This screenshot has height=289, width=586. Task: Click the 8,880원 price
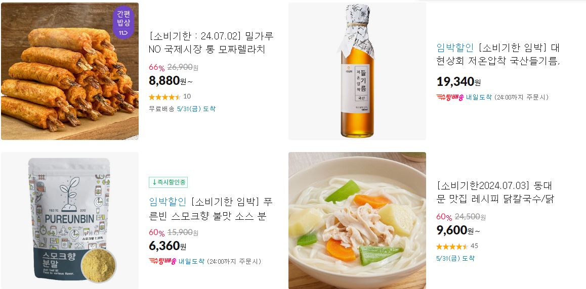point(171,80)
